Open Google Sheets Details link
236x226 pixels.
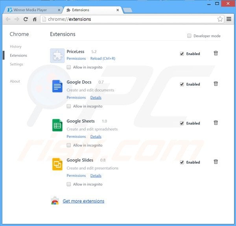pyautogui.click(x=96, y=136)
